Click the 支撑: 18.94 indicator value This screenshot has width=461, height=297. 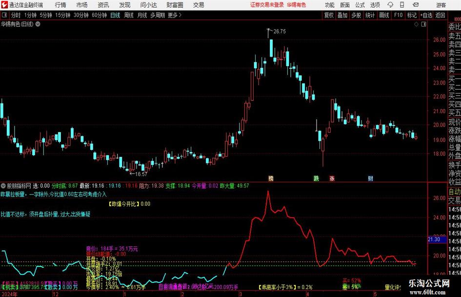[178, 186]
